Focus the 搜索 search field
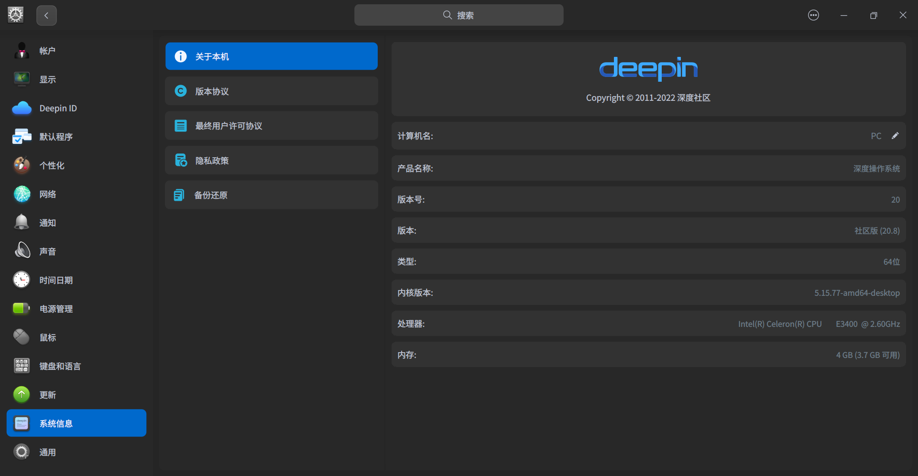This screenshot has width=918, height=476. coord(459,15)
